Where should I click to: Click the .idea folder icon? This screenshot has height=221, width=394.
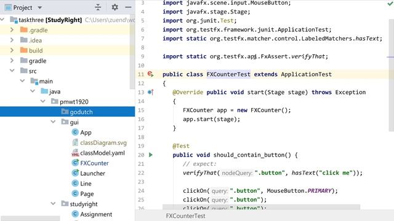[24, 40]
